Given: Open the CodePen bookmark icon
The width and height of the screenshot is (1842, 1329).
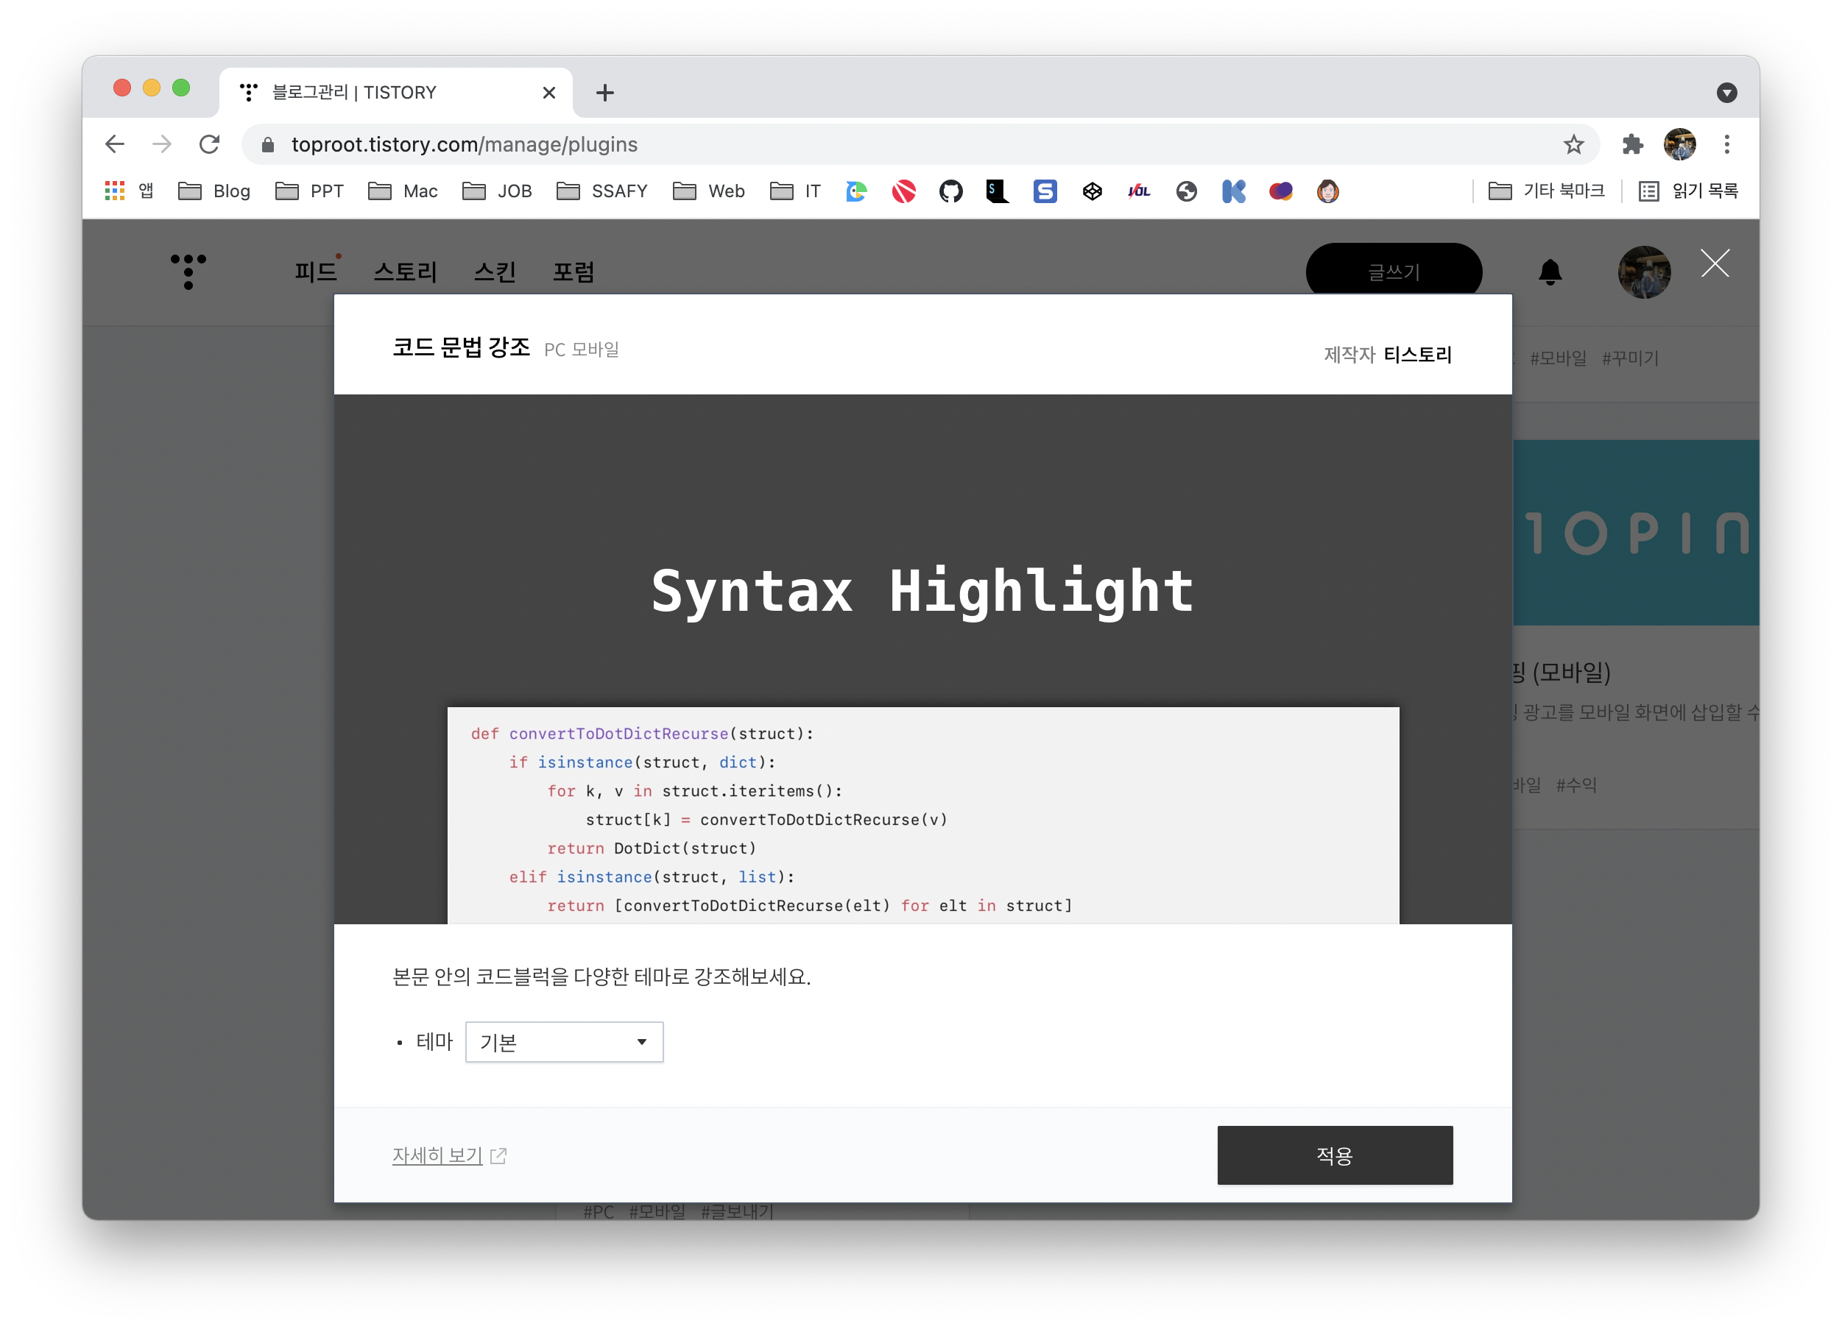Looking at the screenshot, I should coord(1092,191).
